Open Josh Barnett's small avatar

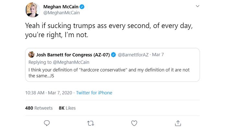[31, 54]
